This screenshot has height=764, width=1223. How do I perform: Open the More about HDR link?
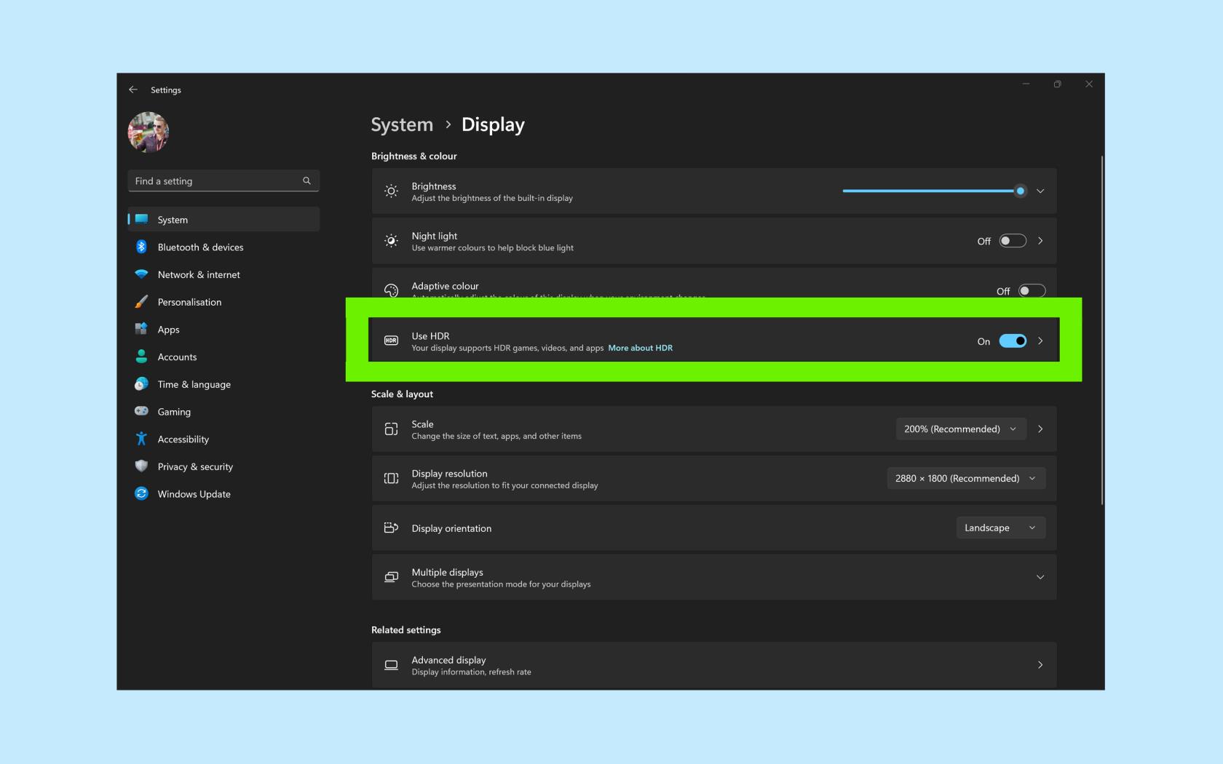[641, 348]
